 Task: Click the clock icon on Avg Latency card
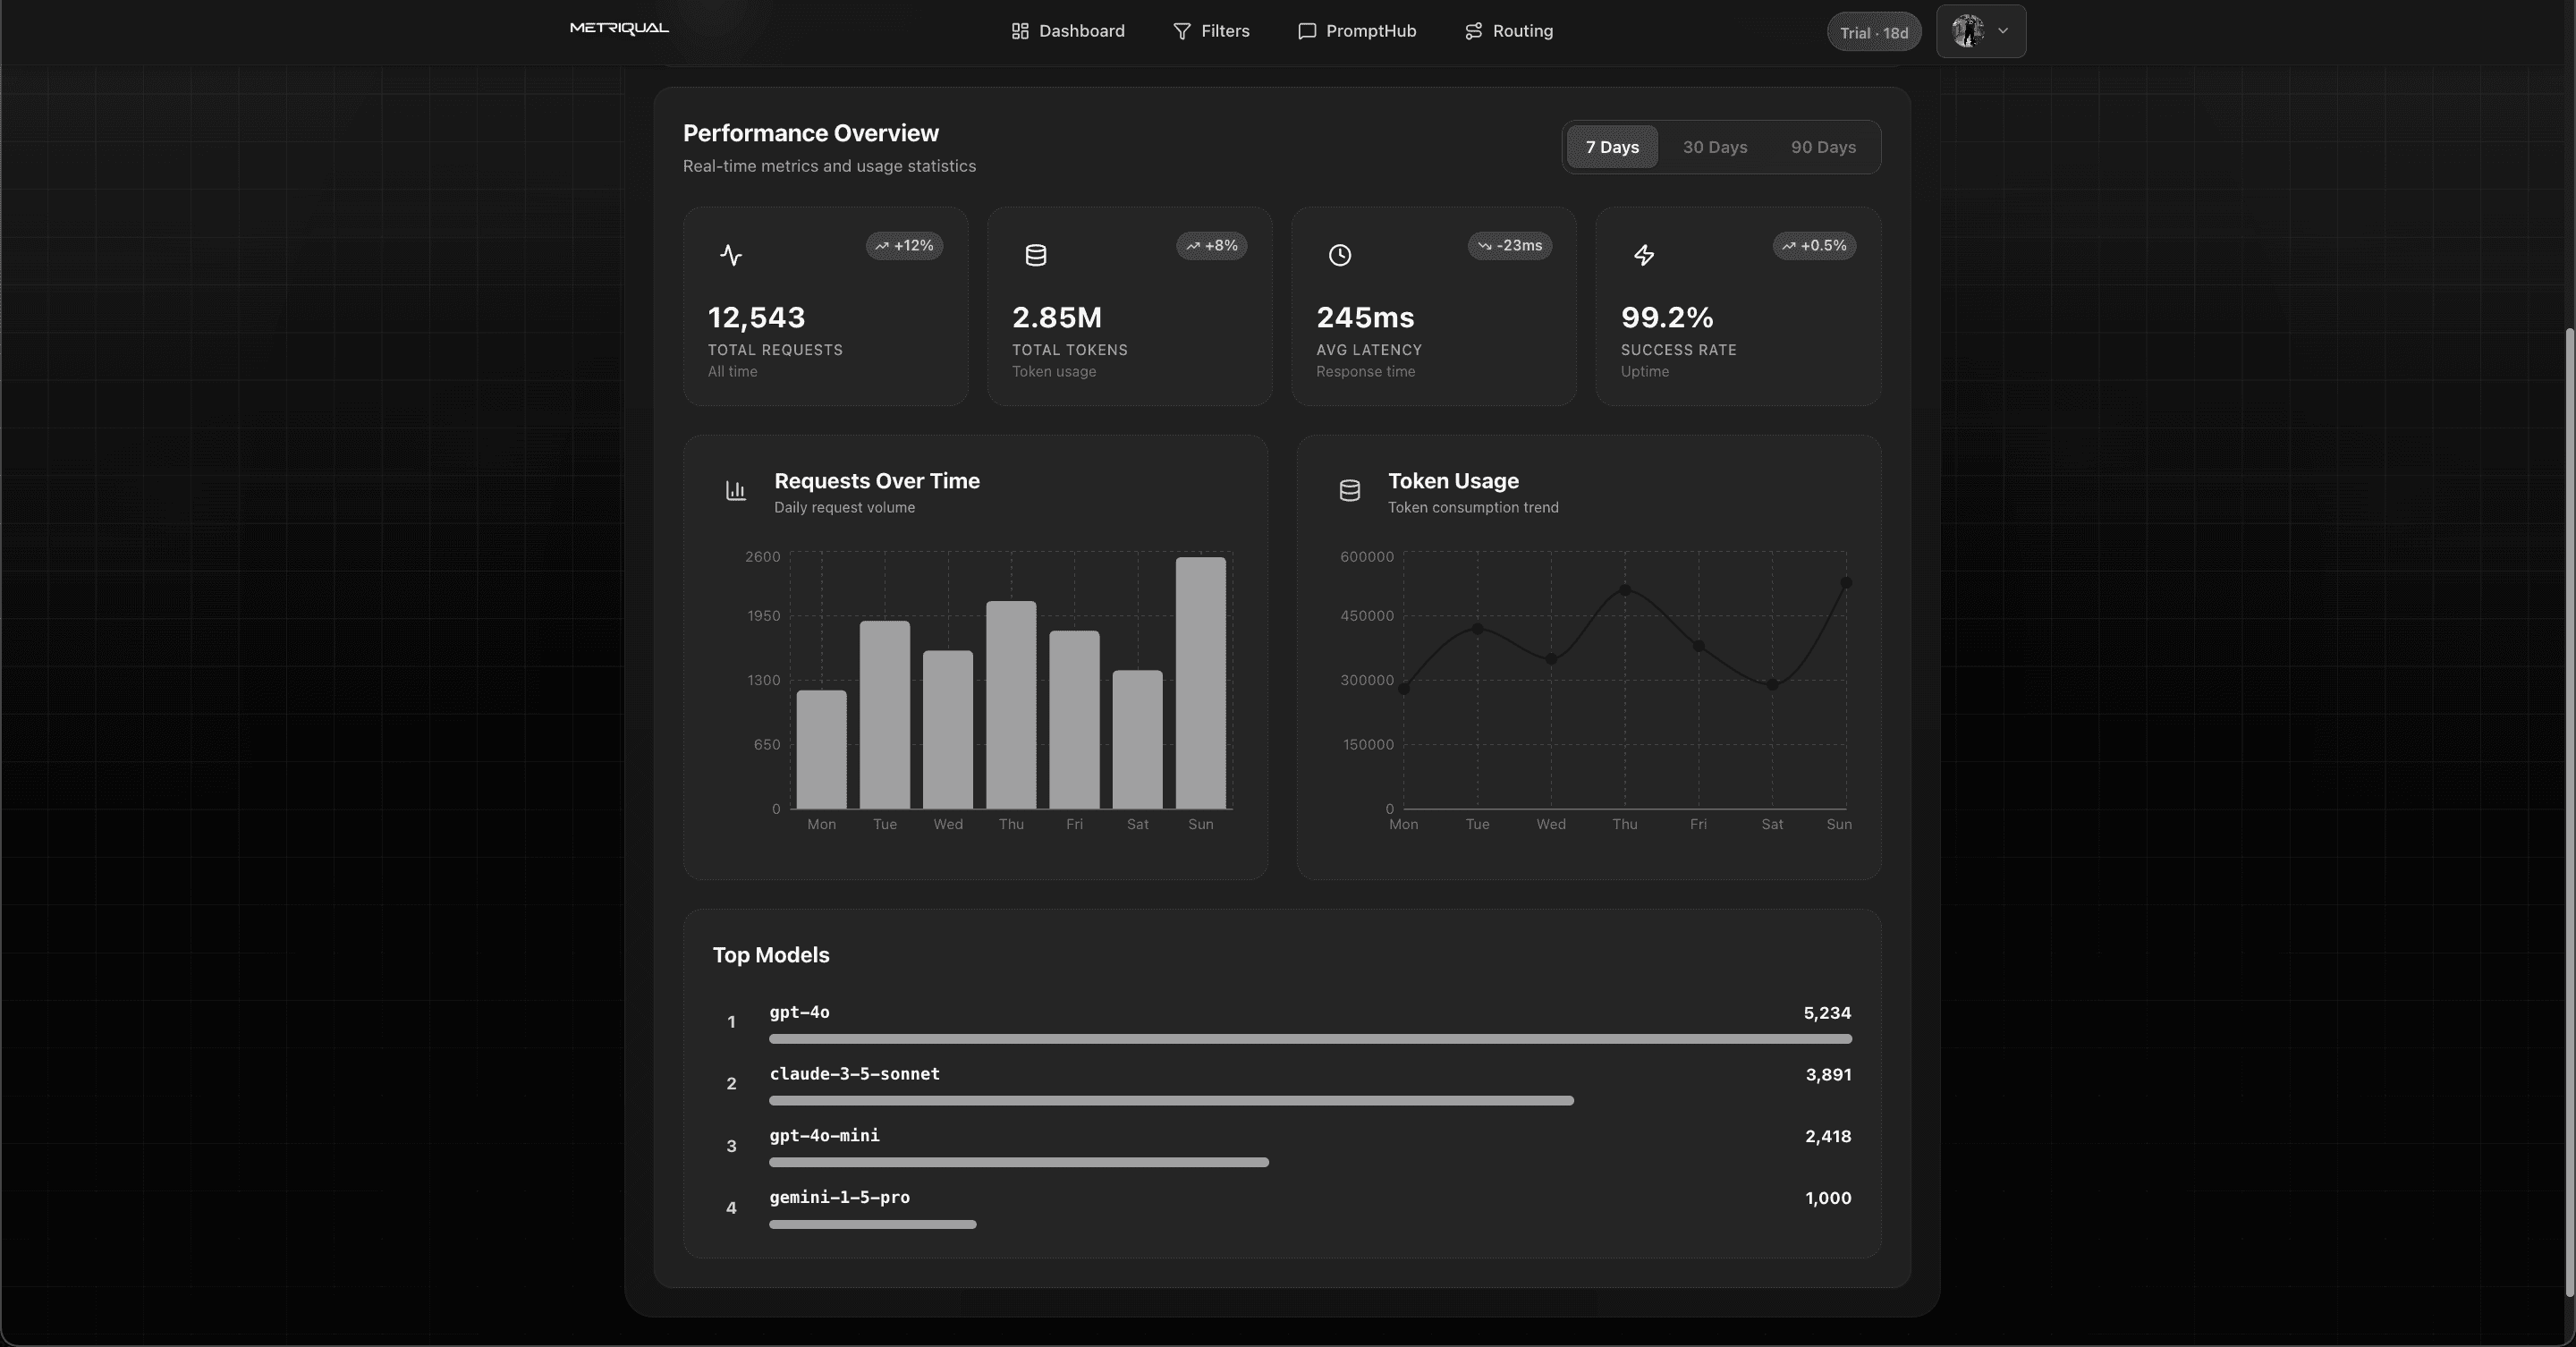(x=1340, y=255)
